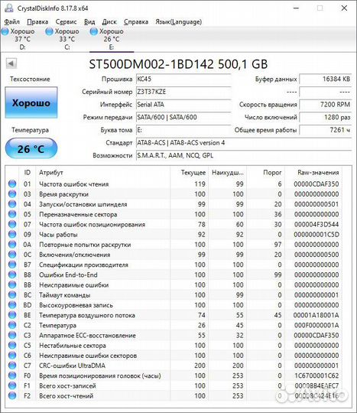Click status icon for B7 Спецификации производителя
The width and height of the screenshot is (357, 413).
click(x=12, y=265)
